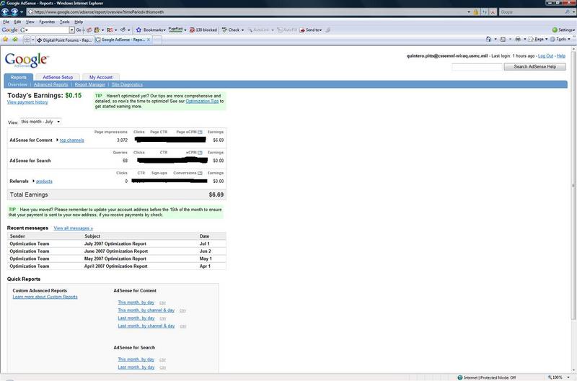Click the June 2007 Optimization Report message
Image resolution: width=577 pixels, height=381 pixels.
tap(116, 251)
